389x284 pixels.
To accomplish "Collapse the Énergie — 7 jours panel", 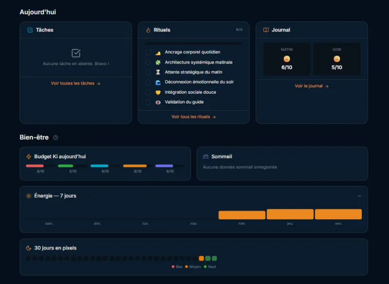I will pyautogui.click(x=359, y=196).
